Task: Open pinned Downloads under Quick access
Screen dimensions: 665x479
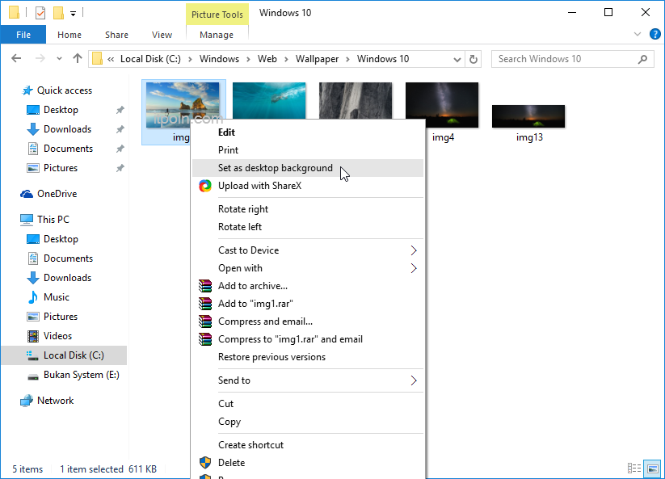Action: point(67,129)
